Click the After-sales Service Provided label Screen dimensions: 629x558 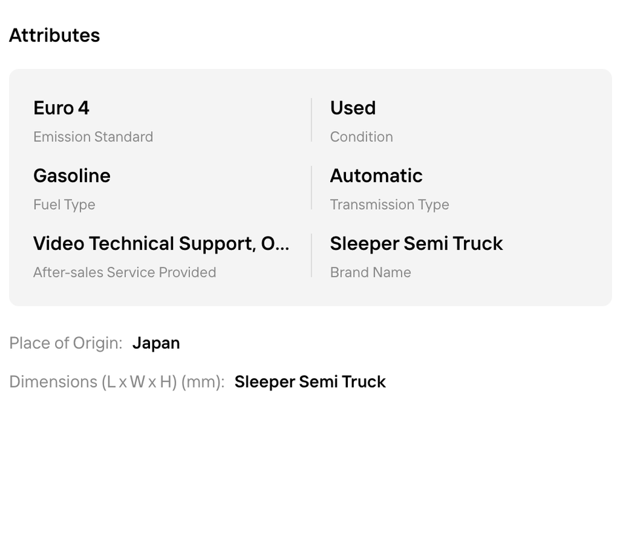124,273
